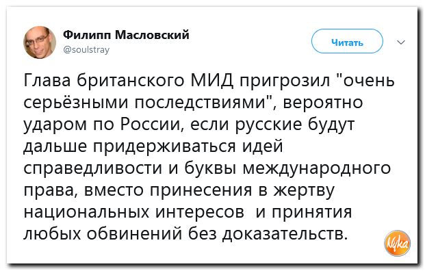Select the word "справедливости" in tweet
This screenshot has height=271, width=425.
click(92, 168)
